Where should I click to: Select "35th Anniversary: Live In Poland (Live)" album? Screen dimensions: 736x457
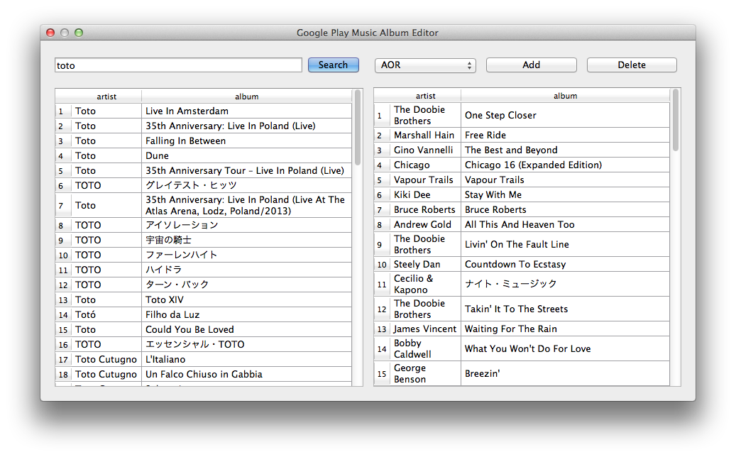(x=247, y=126)
